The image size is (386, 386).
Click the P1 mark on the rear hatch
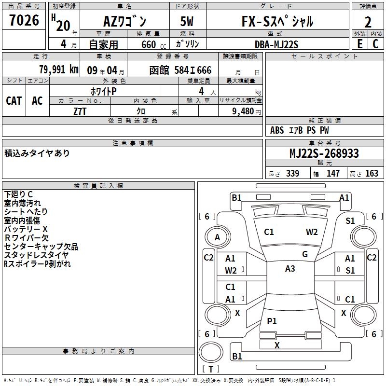(272, 321)
